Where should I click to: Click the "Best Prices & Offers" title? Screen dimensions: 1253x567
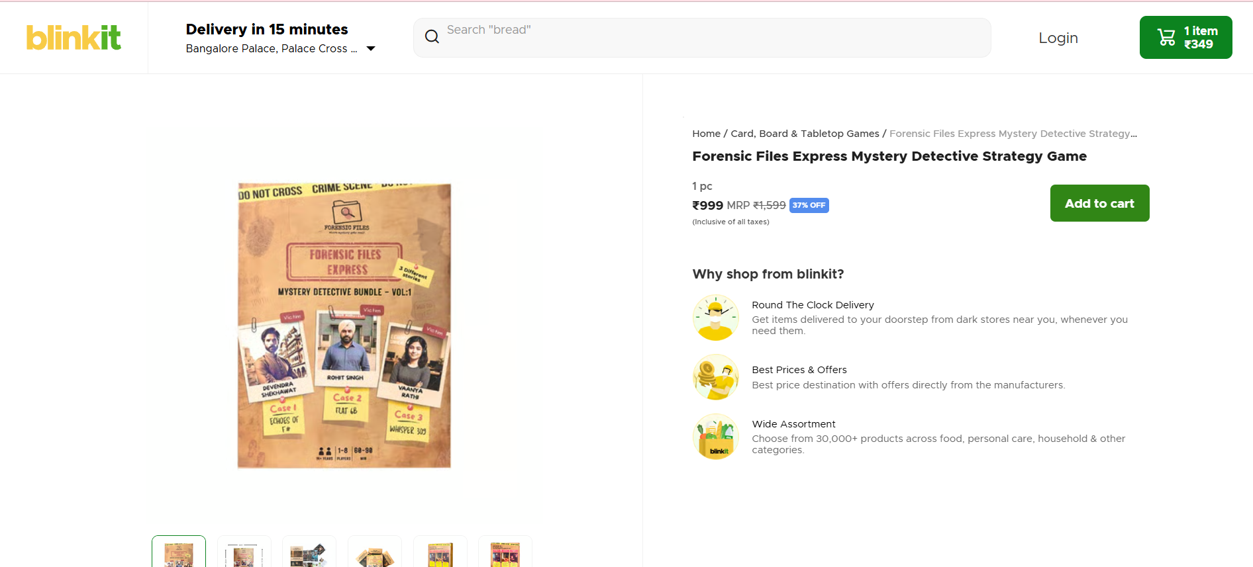pyautogui.click(x=799, y=370)
